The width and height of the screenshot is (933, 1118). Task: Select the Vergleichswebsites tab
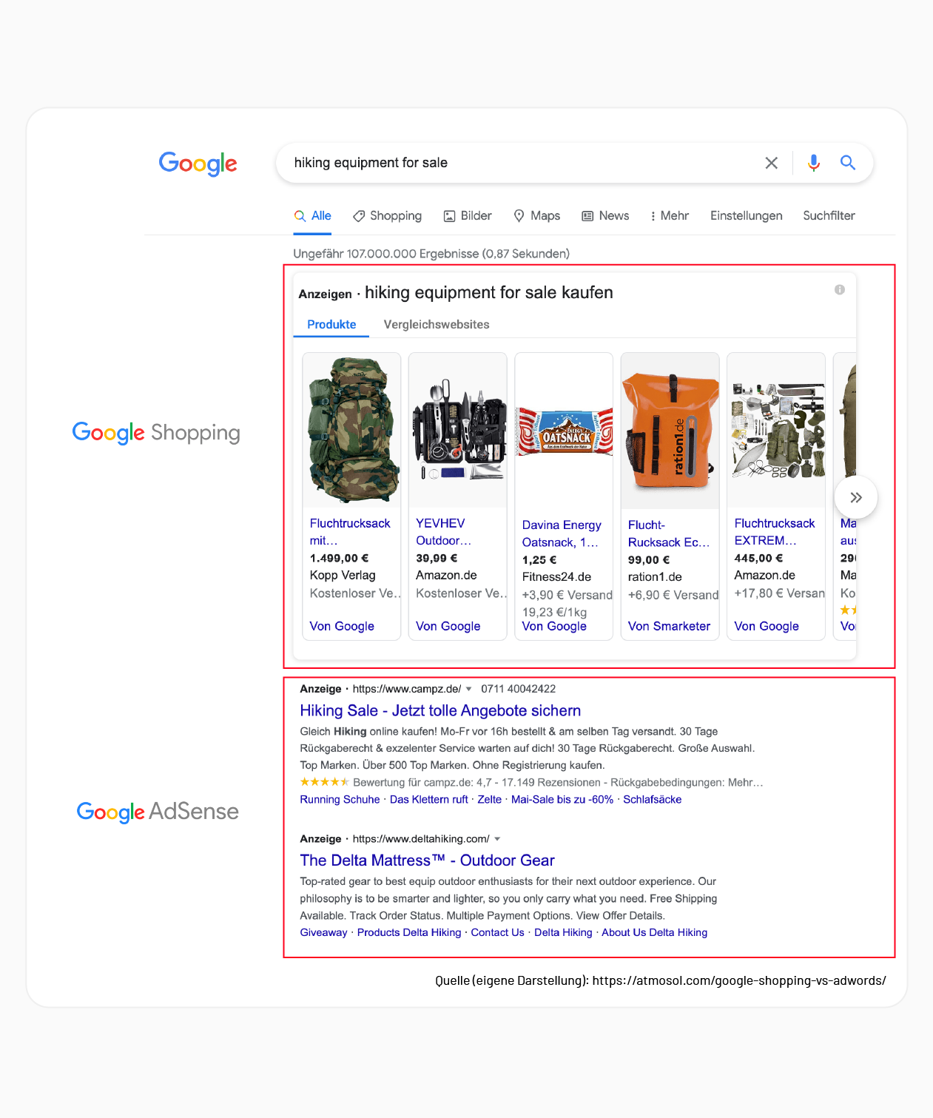(x=436, y=325)
